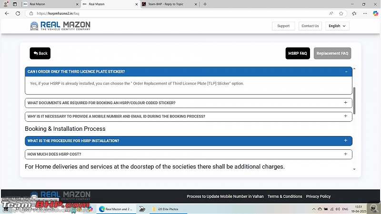Select the active Real Mazon tab

[x=110, y=4]
